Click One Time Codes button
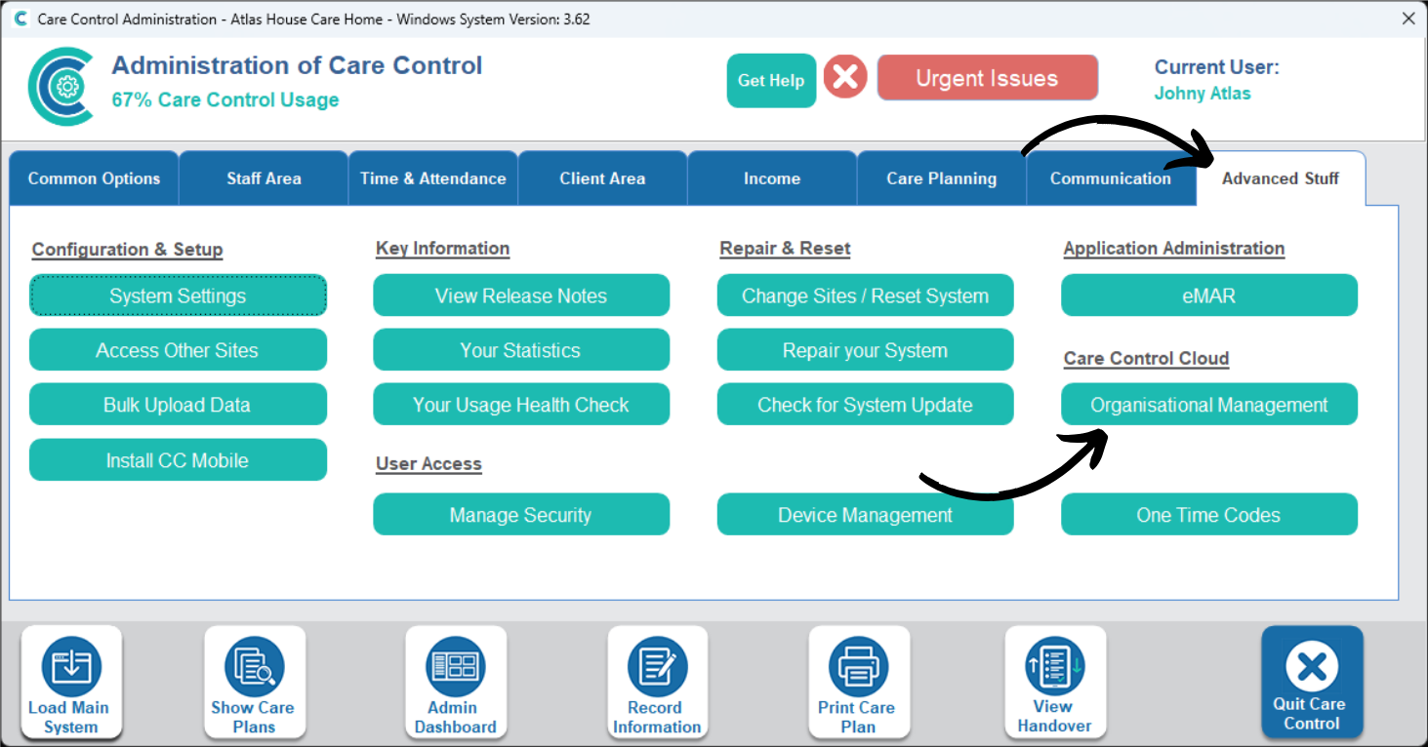This screenshot has width=1428, height=747. click(x=1209, y=515)
